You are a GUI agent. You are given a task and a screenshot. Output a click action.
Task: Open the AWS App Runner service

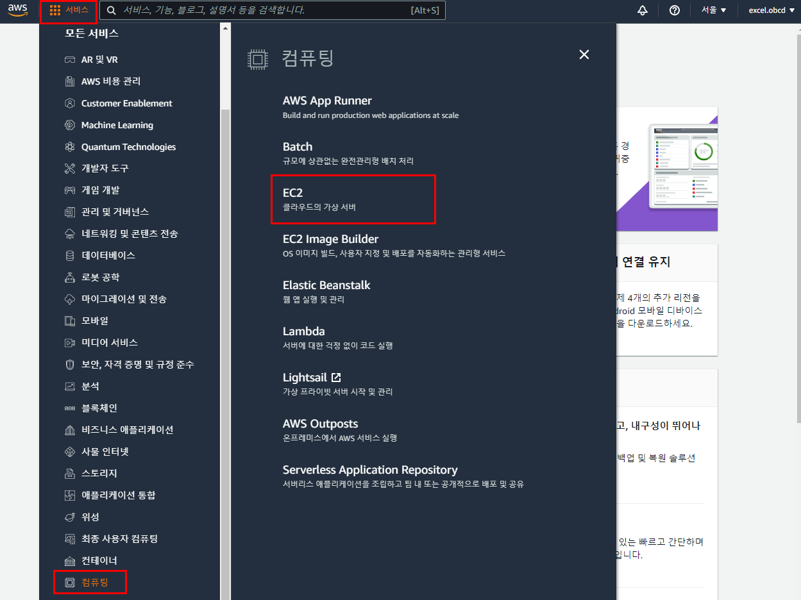327,101
